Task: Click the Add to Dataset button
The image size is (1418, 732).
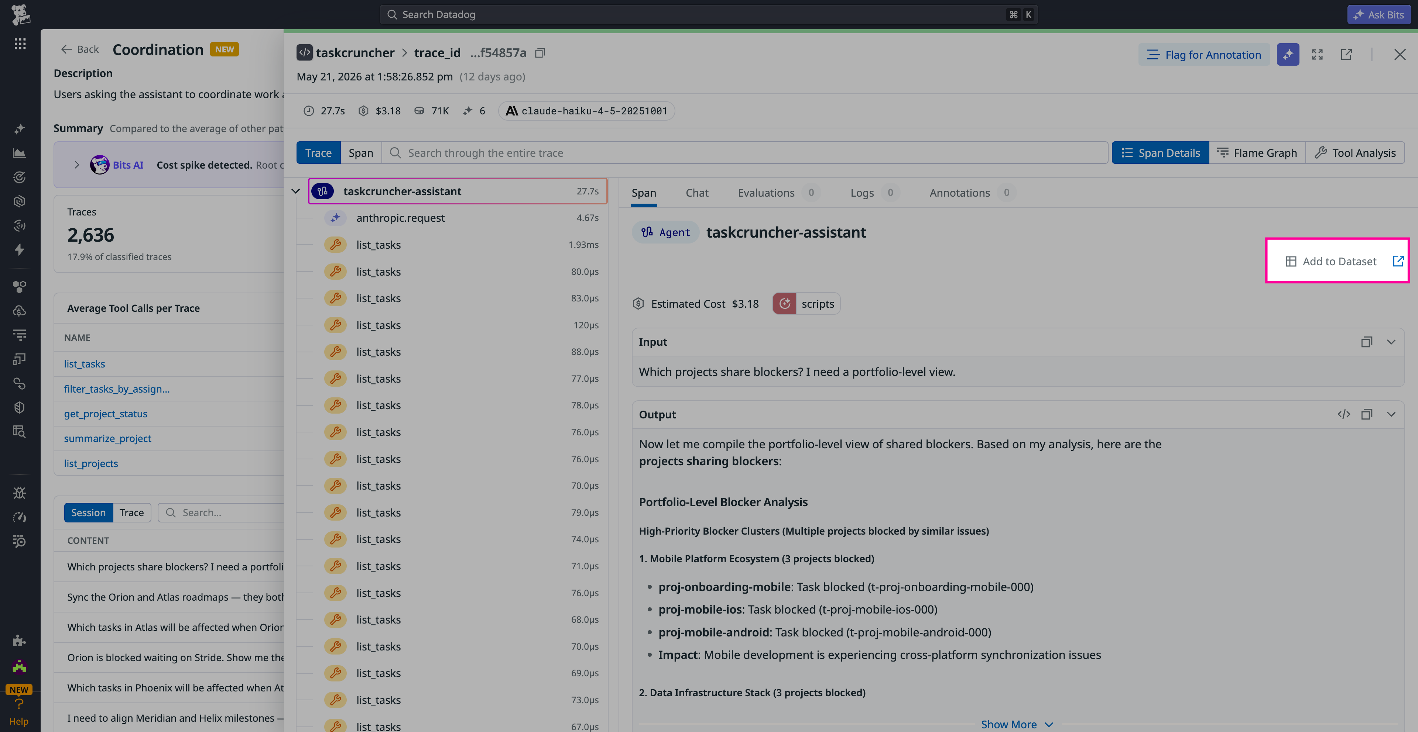Action: coord(1331,261)
